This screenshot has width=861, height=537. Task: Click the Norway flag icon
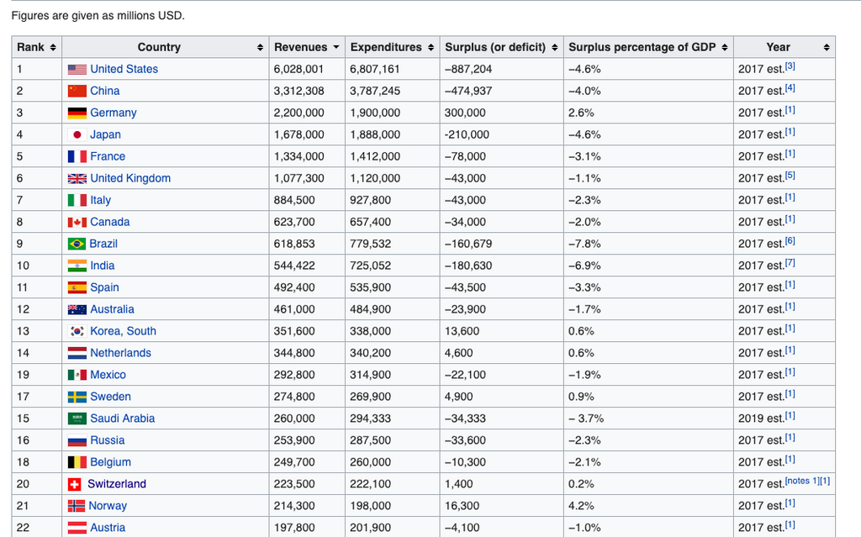(x=77, y=506)
